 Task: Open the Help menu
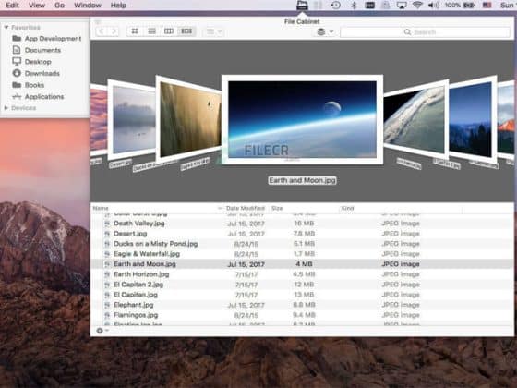tap(118, 5)
